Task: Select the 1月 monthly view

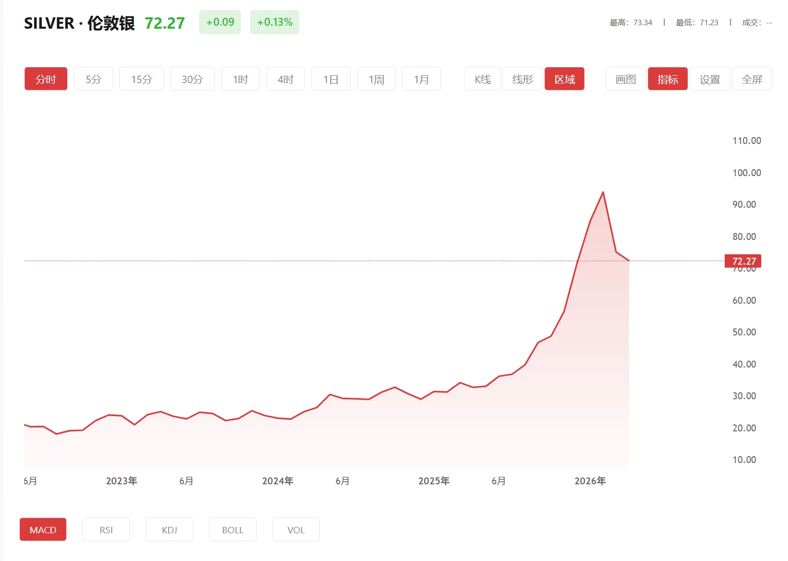Action: (x=421, y=79)
